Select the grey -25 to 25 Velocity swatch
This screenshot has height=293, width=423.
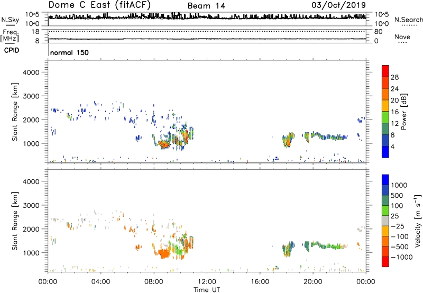point(385,221)
